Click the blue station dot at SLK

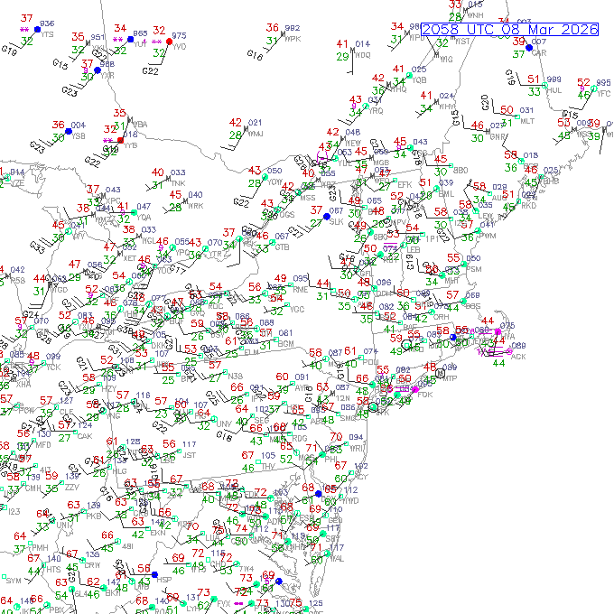click(x=327, y=217)
